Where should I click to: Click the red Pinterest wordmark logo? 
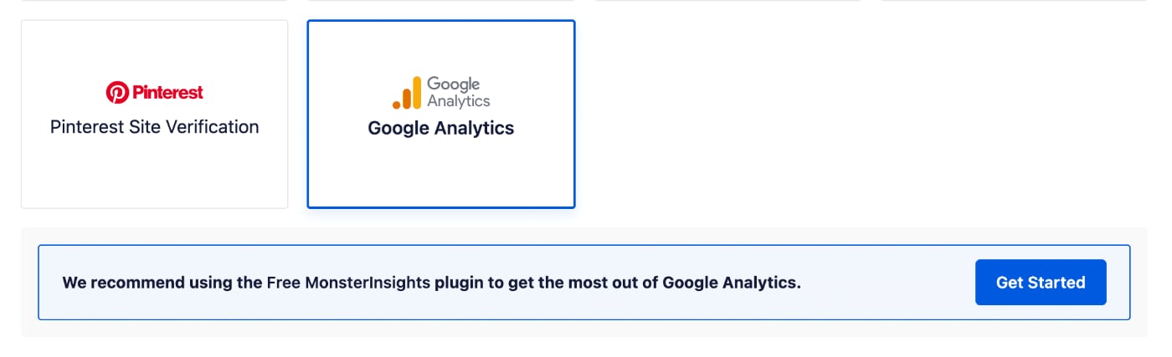pyautogui.click(x=155, y=93)
